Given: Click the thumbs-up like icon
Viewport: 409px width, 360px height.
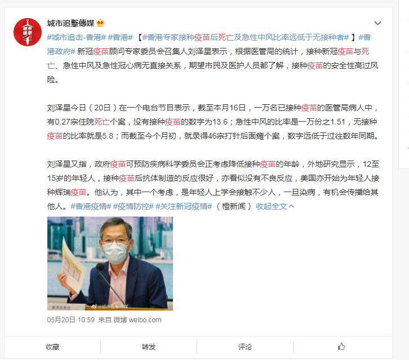Looking at the screenshot, I should tap(341, 346).
